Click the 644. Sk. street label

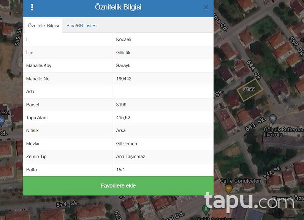(254, 70)
